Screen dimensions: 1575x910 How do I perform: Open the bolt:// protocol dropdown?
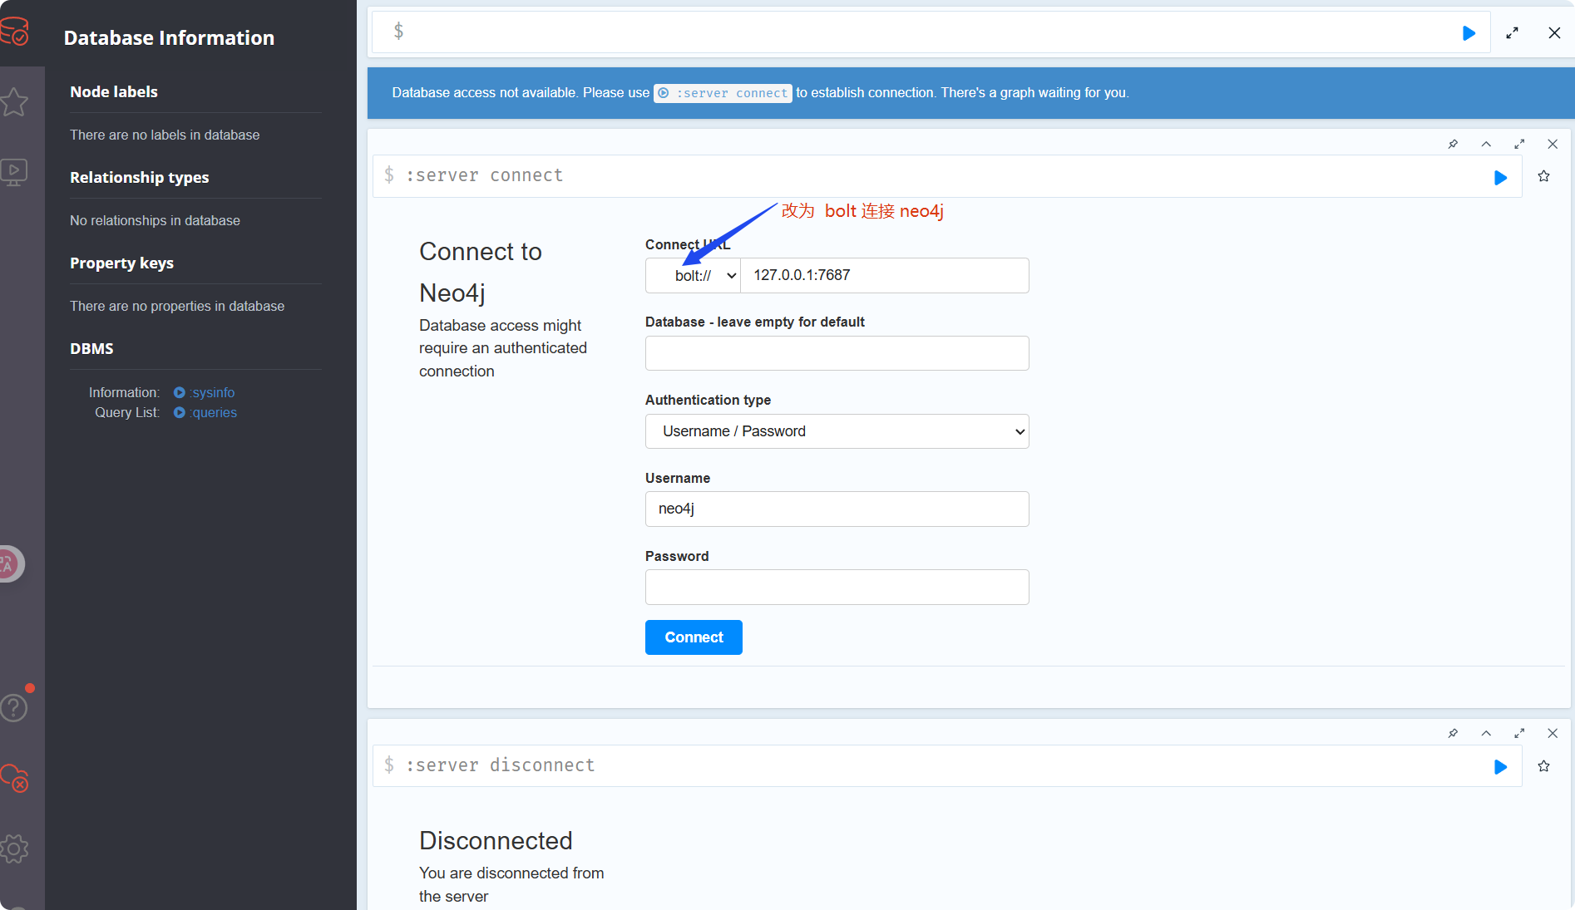pyautogui.click(x=694, y=275)
